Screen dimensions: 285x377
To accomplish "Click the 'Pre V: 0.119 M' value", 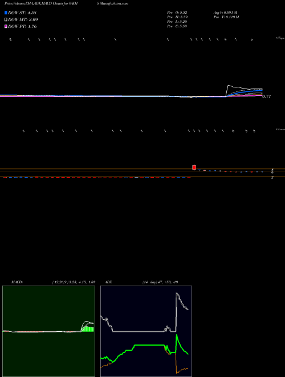I will click(226, 17).
